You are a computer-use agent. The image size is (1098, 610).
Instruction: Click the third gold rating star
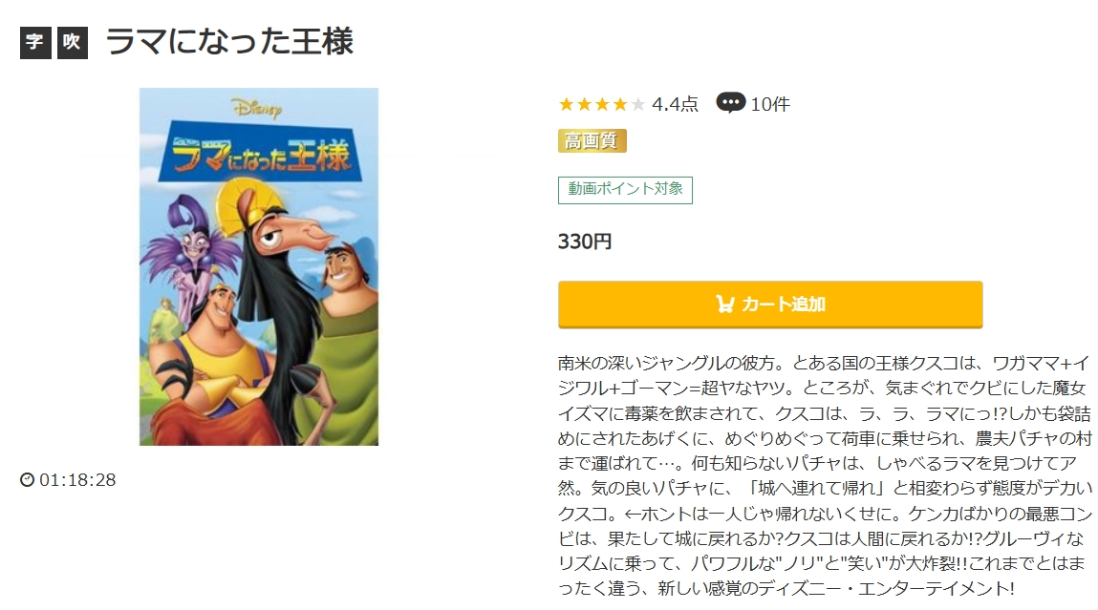601,105
